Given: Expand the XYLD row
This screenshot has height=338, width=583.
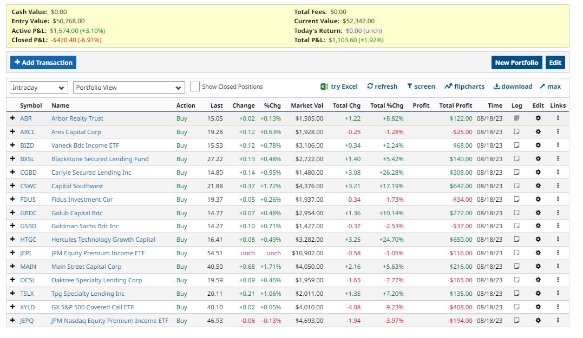Looking at the screenshot, I should point(12,307).
